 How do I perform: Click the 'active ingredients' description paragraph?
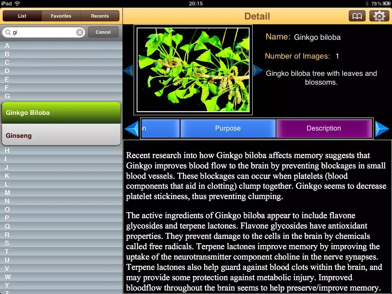[x=254, y=252]
